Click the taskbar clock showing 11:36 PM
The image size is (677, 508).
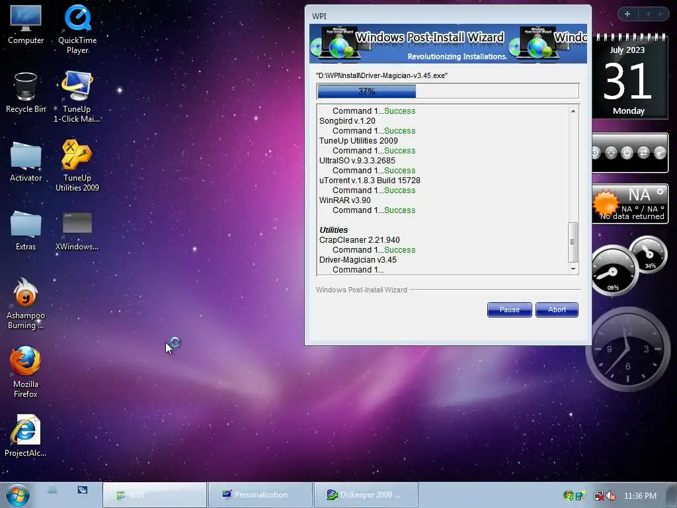click(x=640, y=496)
